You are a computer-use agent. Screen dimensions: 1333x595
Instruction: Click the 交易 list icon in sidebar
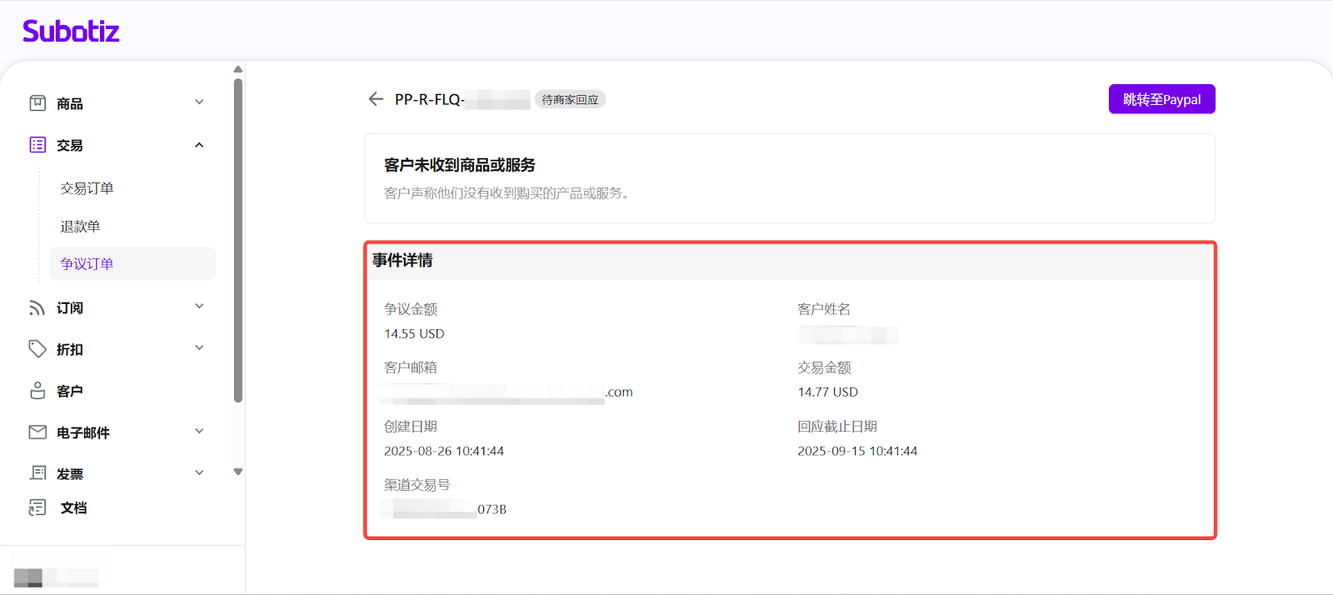pyautogui.click(x=37, y=145)
